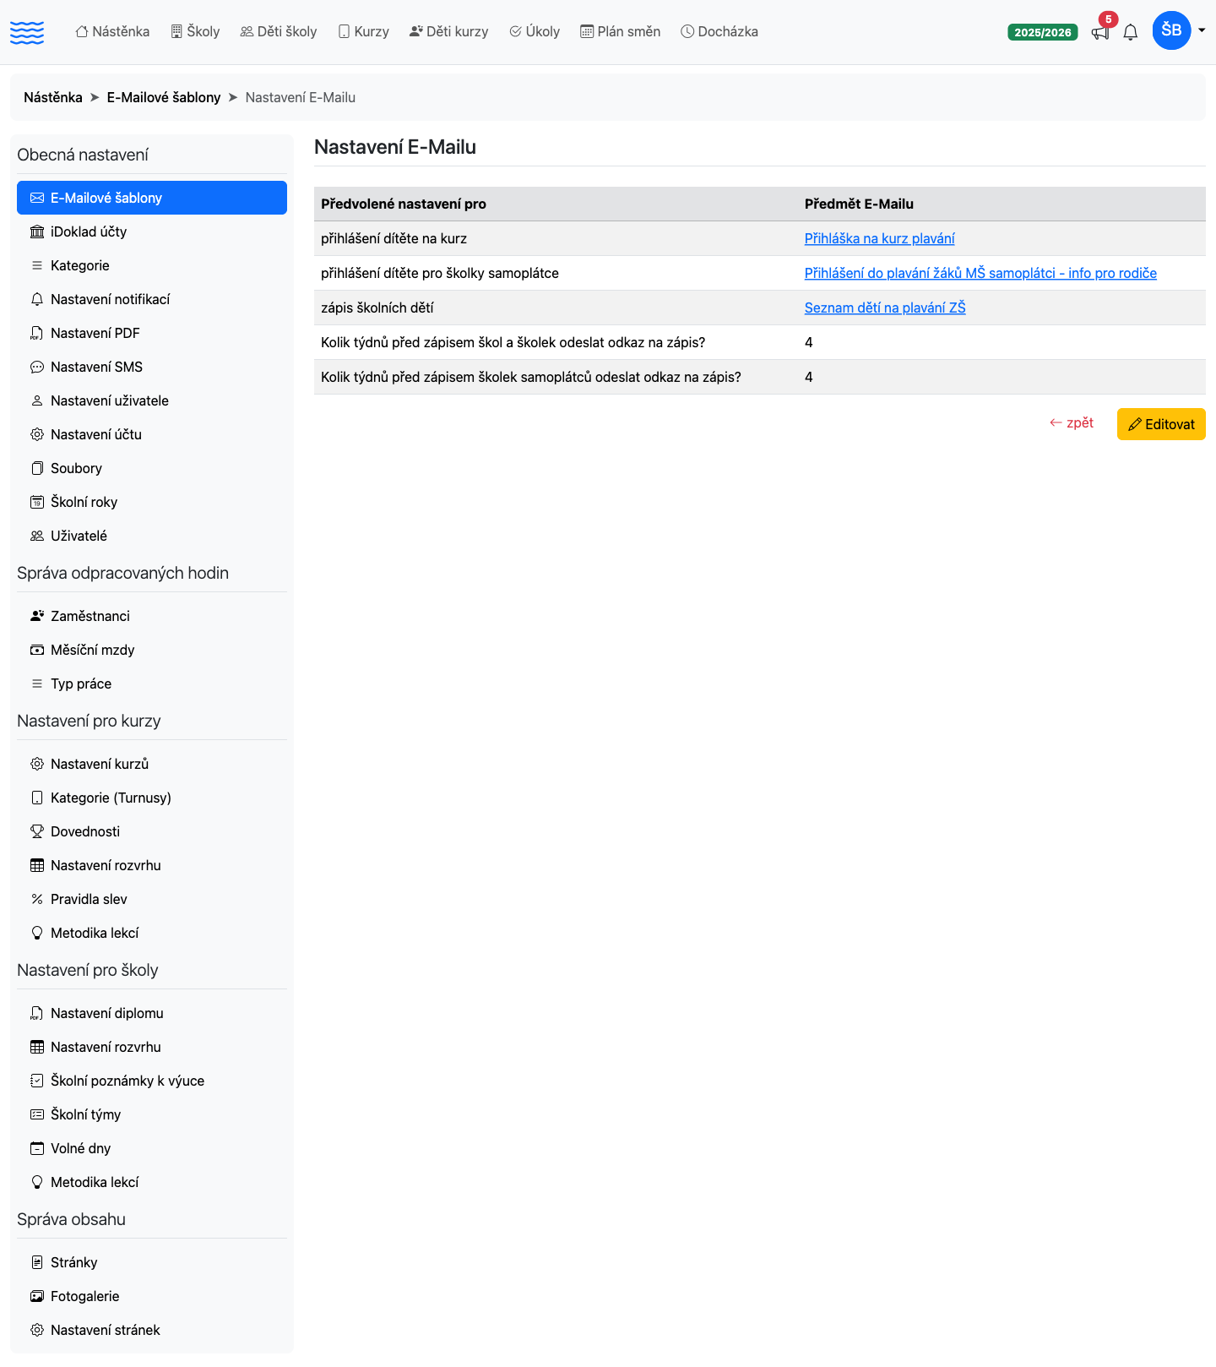Image resolution: width=1216 pixels, height=1367 pixels.
Task: Click the wave logo icon
Action: [27, 32]
